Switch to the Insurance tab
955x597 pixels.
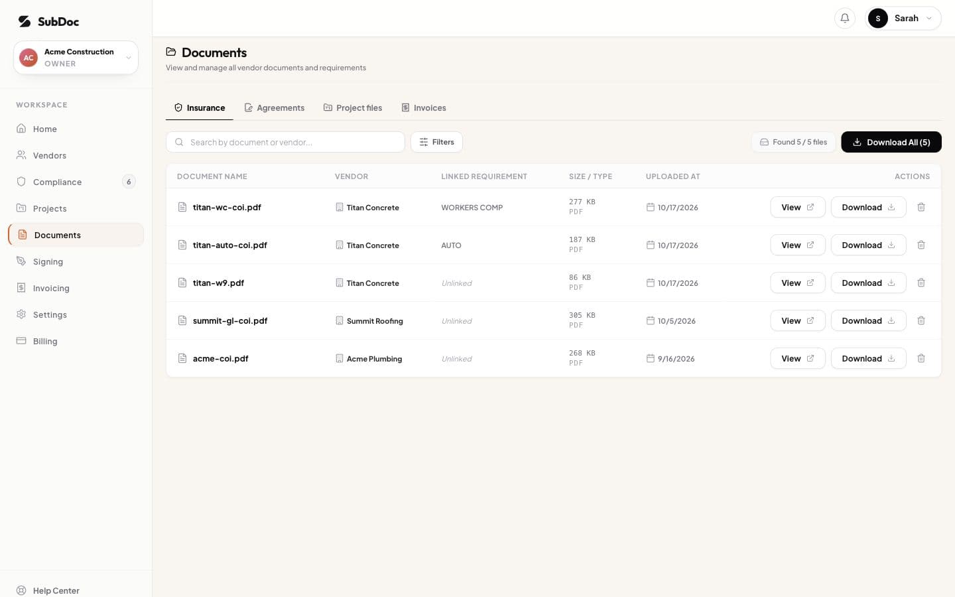200,107
